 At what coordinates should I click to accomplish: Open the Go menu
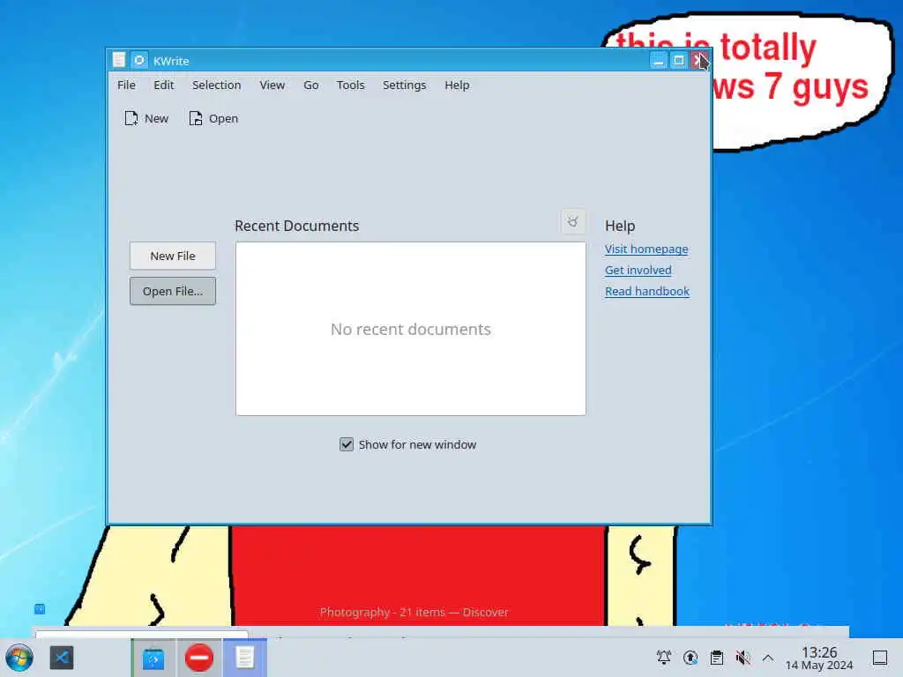pyautogui.click(x=311, y=86)
